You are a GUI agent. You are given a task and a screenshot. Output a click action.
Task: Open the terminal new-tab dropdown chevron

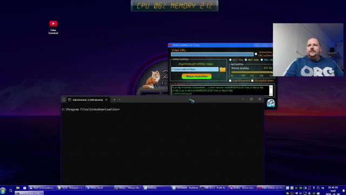point(119,100)
